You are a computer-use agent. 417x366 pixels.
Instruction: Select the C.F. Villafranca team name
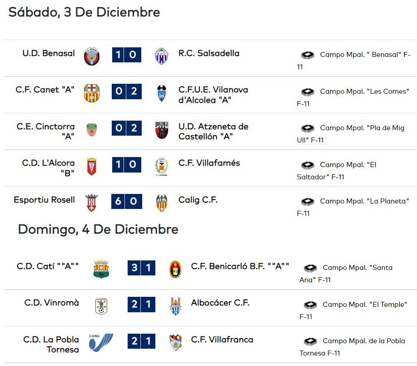click(222, 340)
